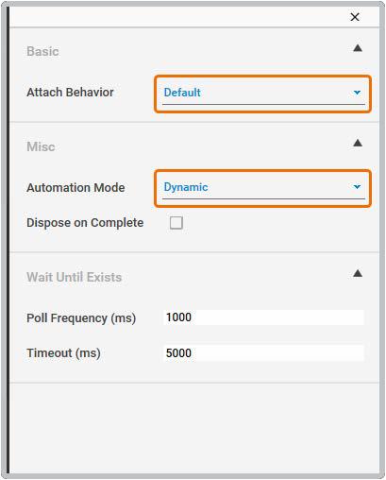Screen dimensions: 386x480
Task: Click the Timeout (ms) label
Action: [x=63, y=353]
